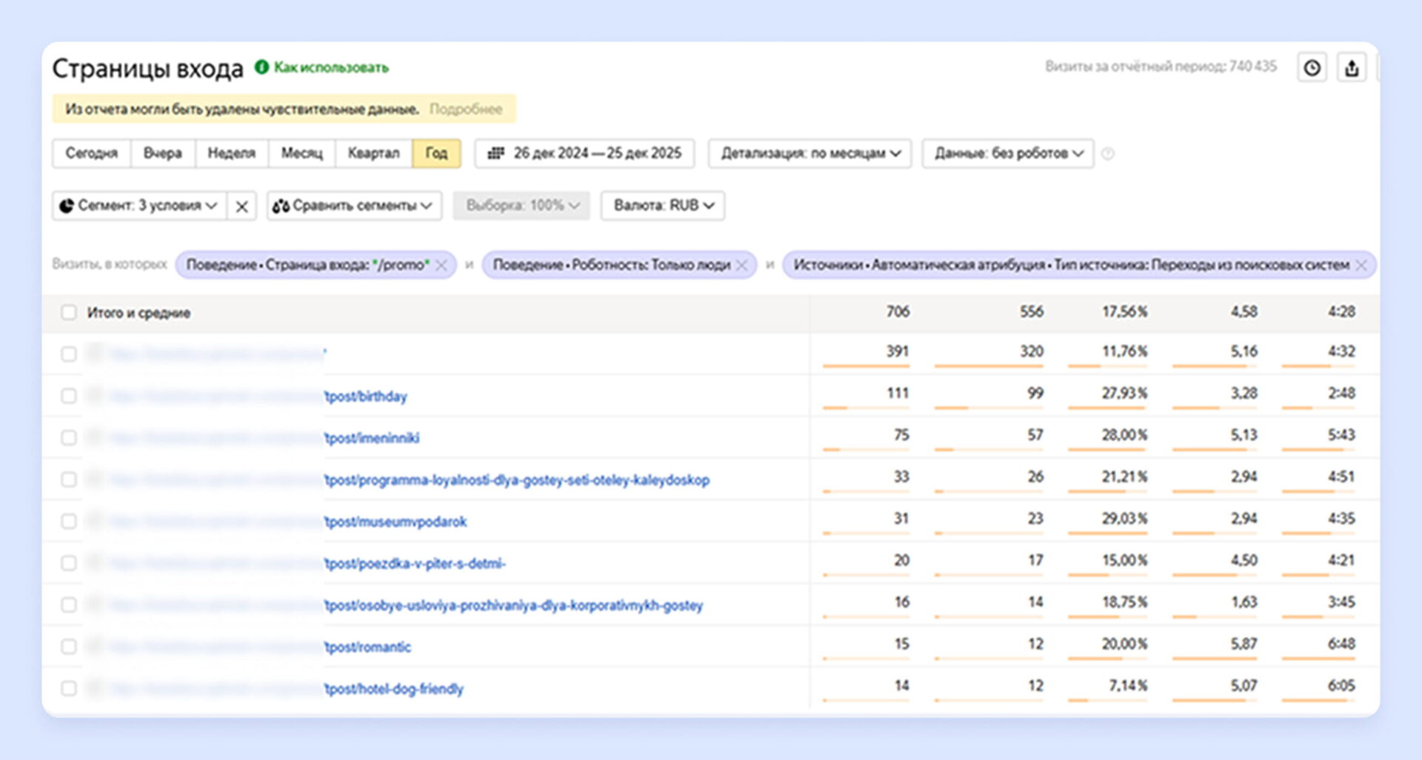Remove the '/promo' entry page filter
Screen dimensions: 1422x760
pos(441,265)
